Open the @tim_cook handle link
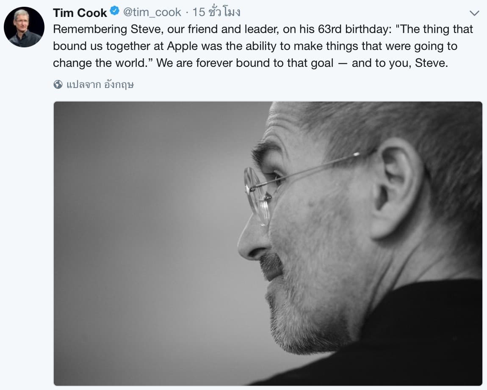The height and width of the screenshot is (390, 487). pyautogui.click(x=152, y=12)
